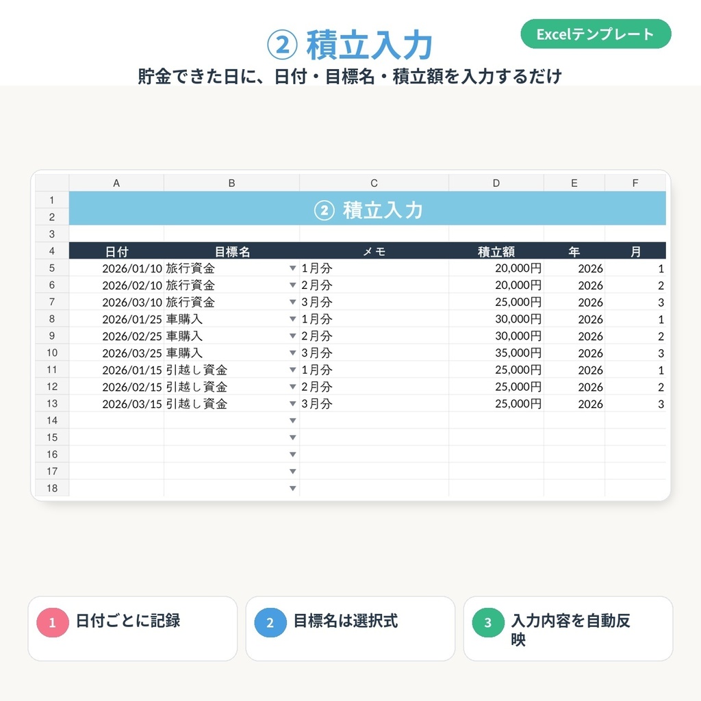The image size is (701, 701).
Task: Select row 18 header number
Action: pyautogui.click(x=52, y=488)
